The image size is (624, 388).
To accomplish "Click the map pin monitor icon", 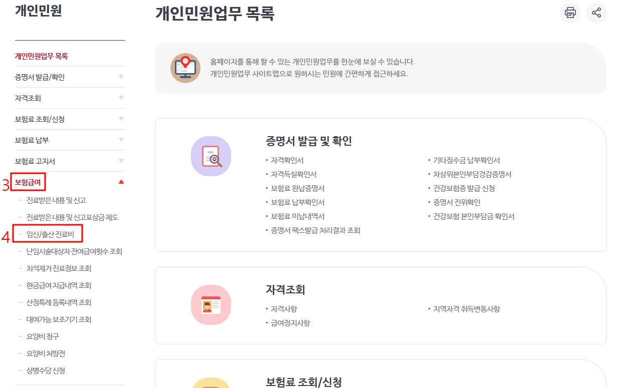I will pos(185,68).
